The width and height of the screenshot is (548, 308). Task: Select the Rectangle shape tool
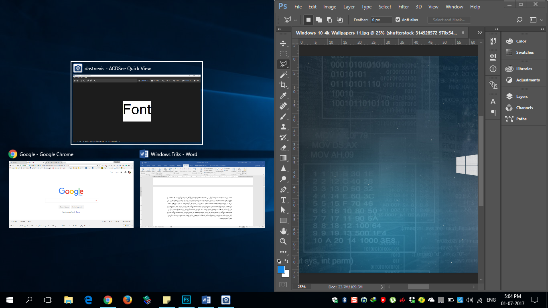click(x=283, y=221)
